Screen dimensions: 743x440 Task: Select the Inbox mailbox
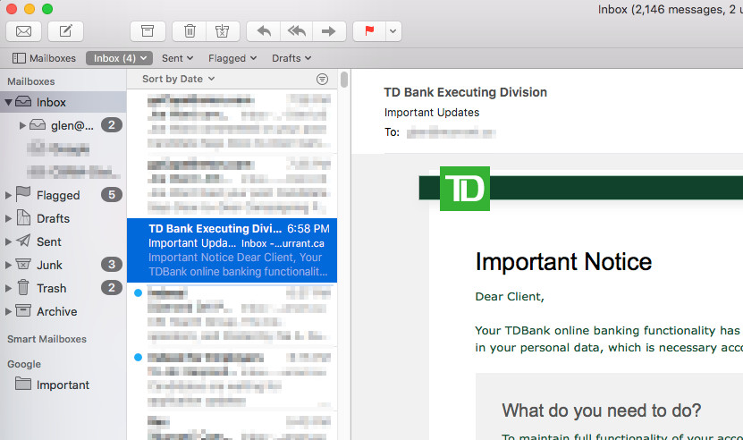pyautogui.click(x=63, y=102)
